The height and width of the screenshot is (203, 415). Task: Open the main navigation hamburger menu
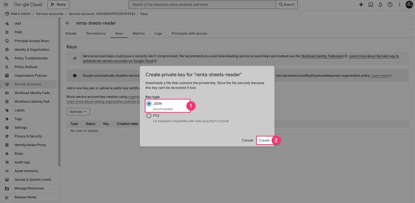point(6,5)
